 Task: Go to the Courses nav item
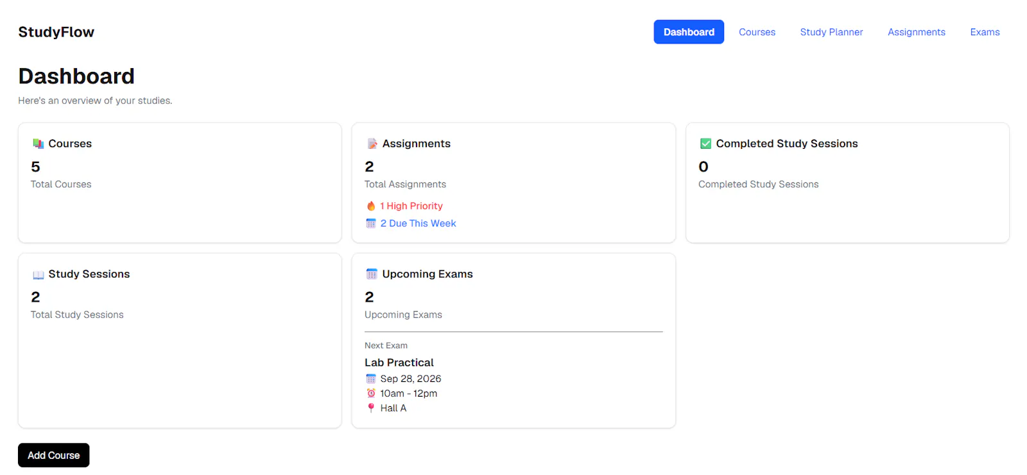point(757,32)
